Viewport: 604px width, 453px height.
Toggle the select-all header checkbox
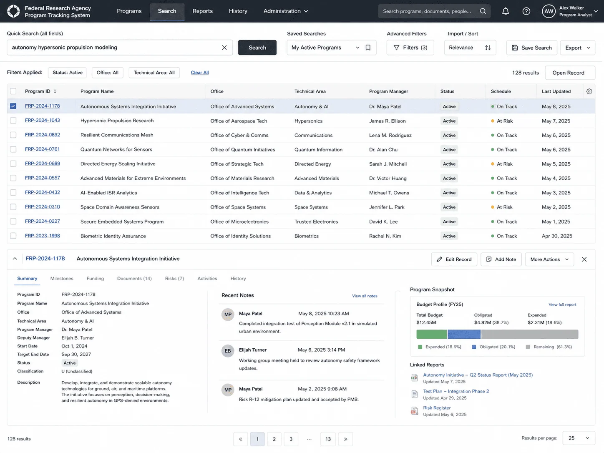click(x=13, y=91)
